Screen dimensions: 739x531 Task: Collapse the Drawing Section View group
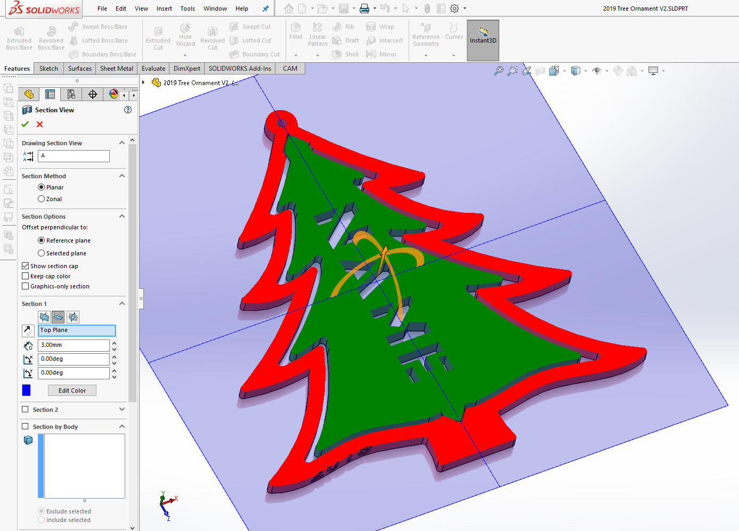(122, 143)
